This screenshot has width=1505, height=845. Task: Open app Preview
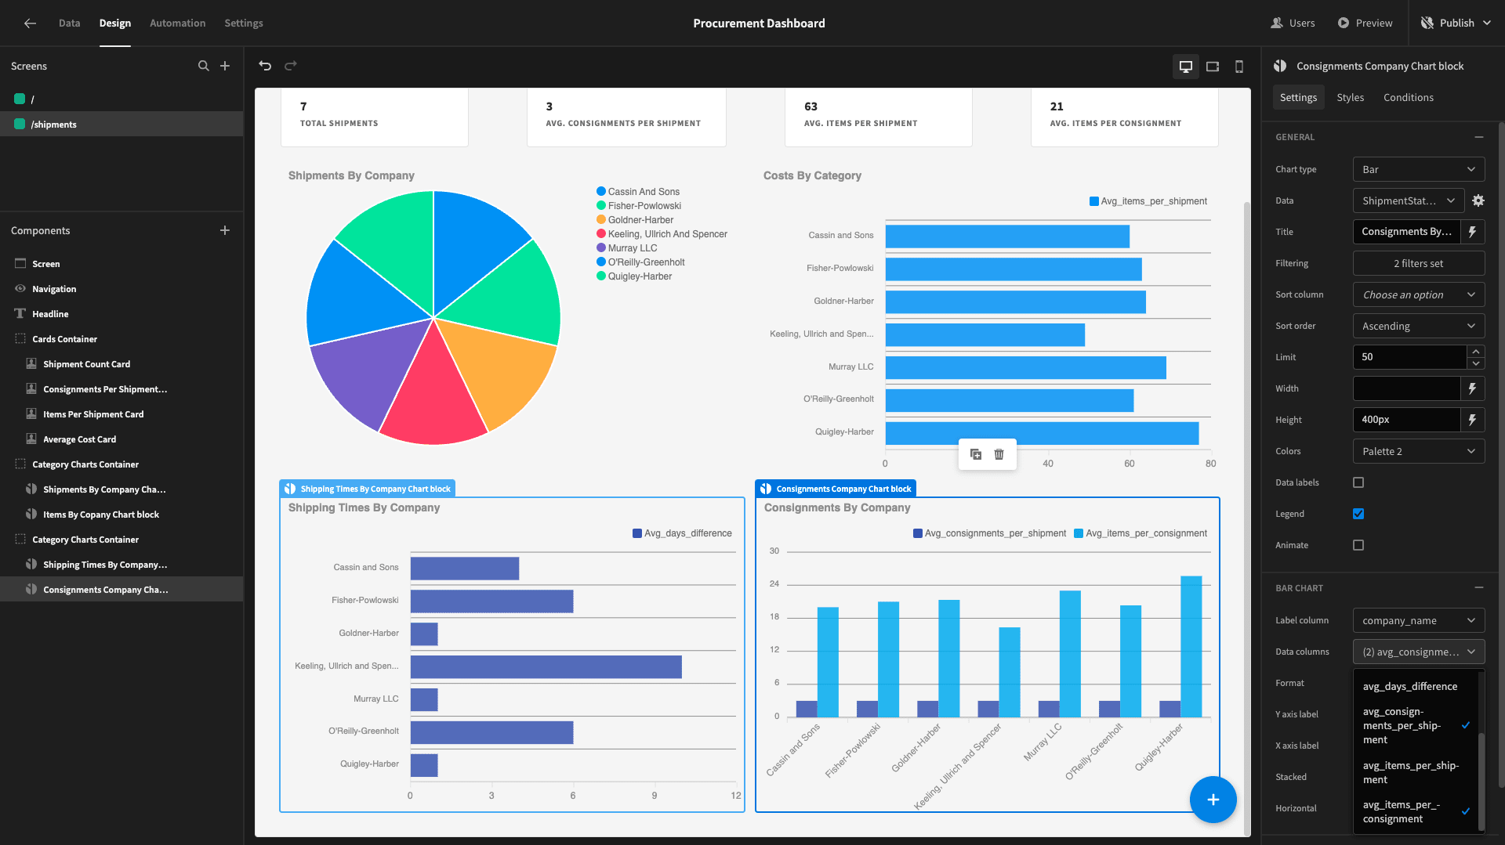point(1365,23)
